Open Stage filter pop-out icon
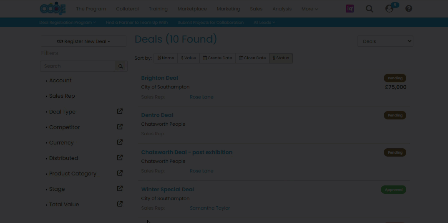 click(x=120, y=188)
